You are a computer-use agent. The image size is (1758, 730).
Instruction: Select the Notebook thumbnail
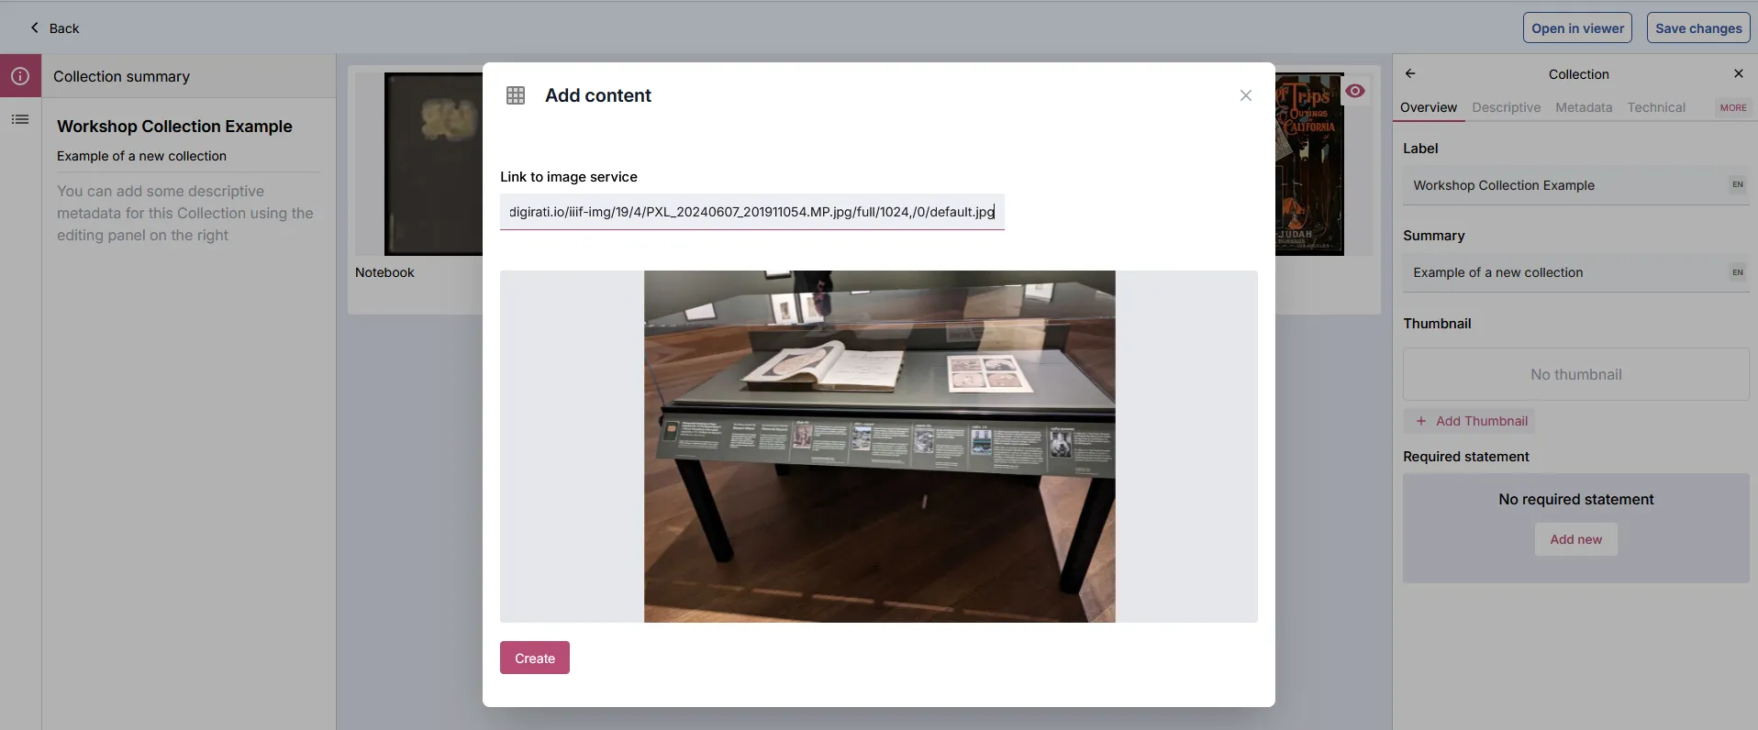(433, 164)
